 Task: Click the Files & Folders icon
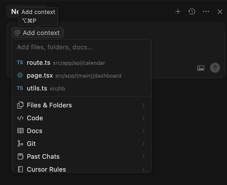20,105
